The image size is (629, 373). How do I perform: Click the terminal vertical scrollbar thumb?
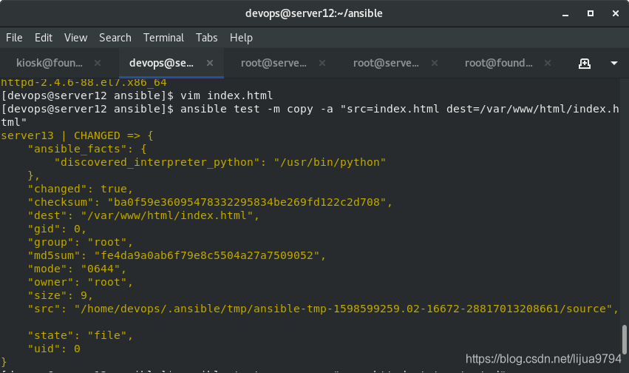[x=624, y=340]
